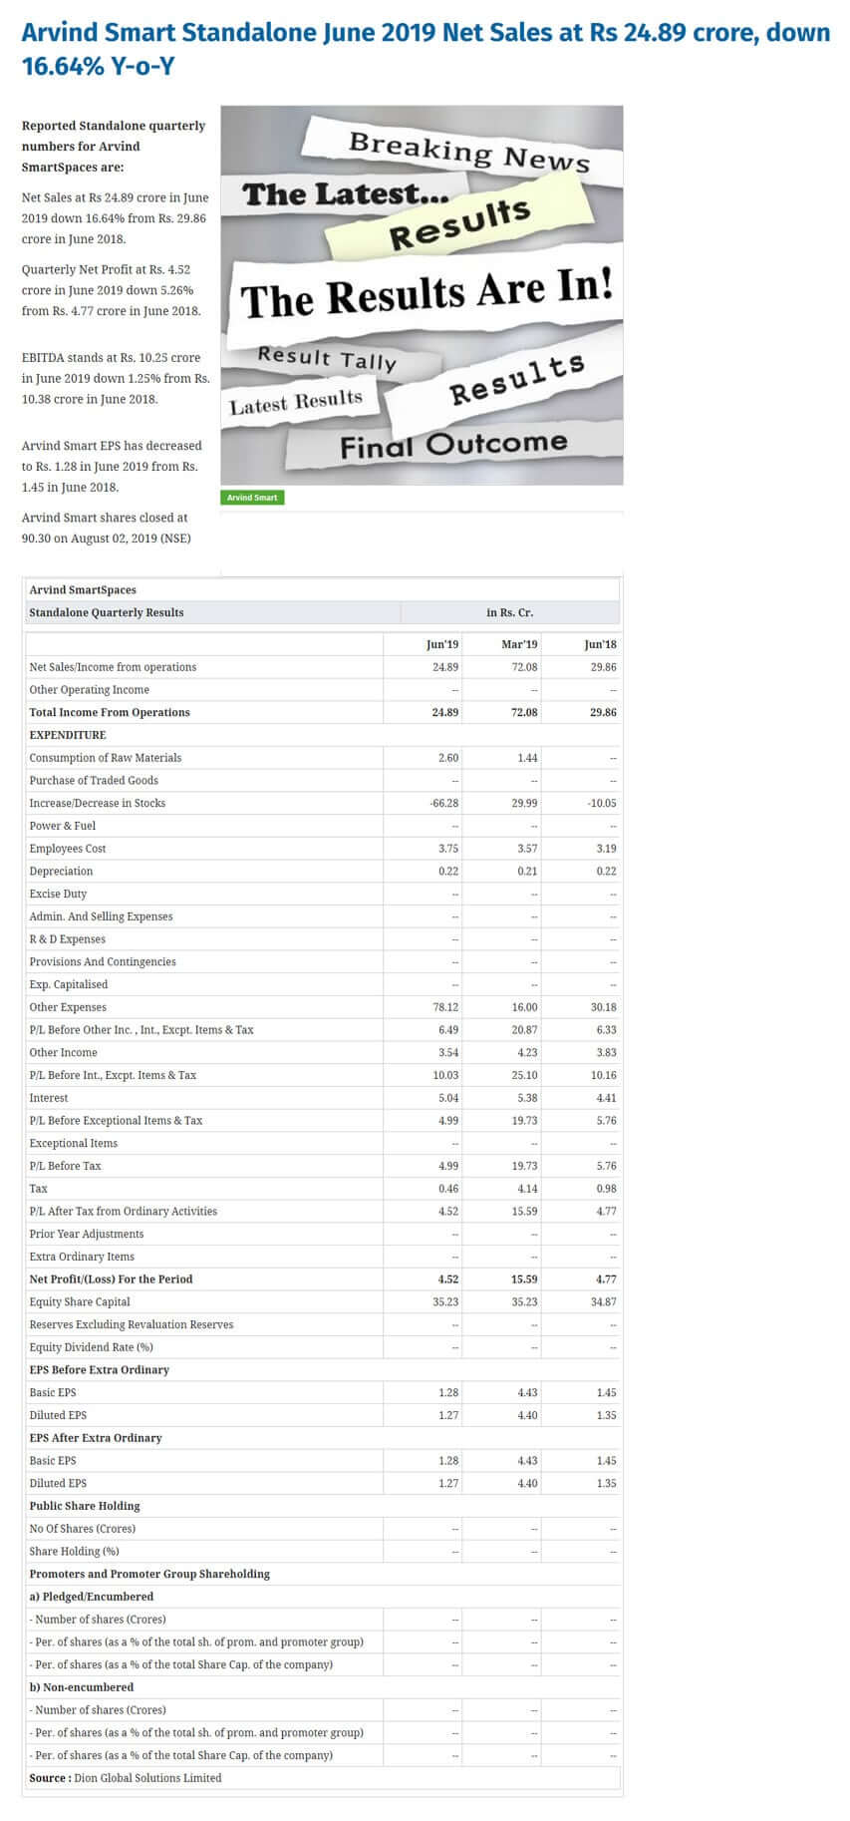This screenshot has height=1821, width=850.
Task: Click the Total Income From Operations row label
Action: [x=110, y=712]
